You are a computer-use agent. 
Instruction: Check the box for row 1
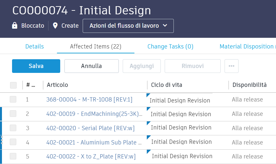click(x=13, y=100)
